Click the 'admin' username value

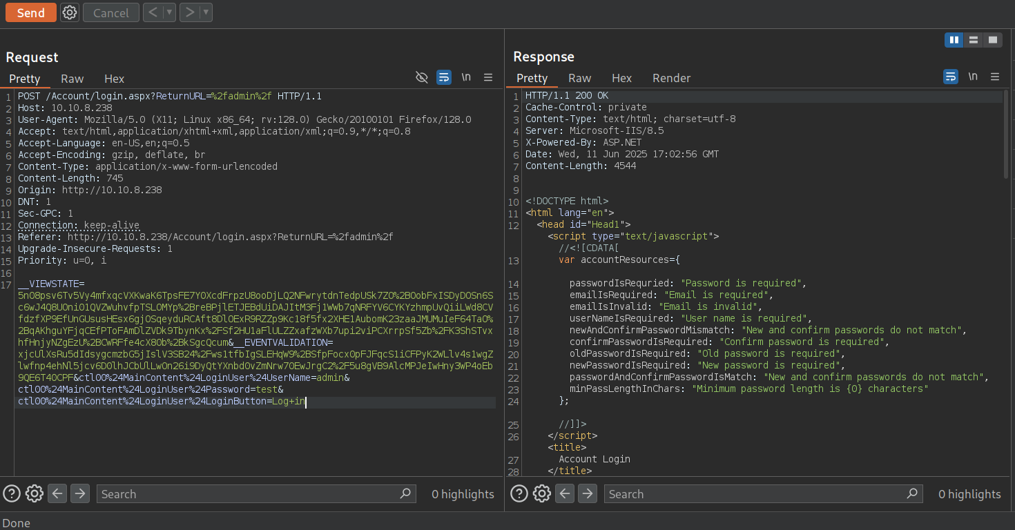tap(330, 378)
